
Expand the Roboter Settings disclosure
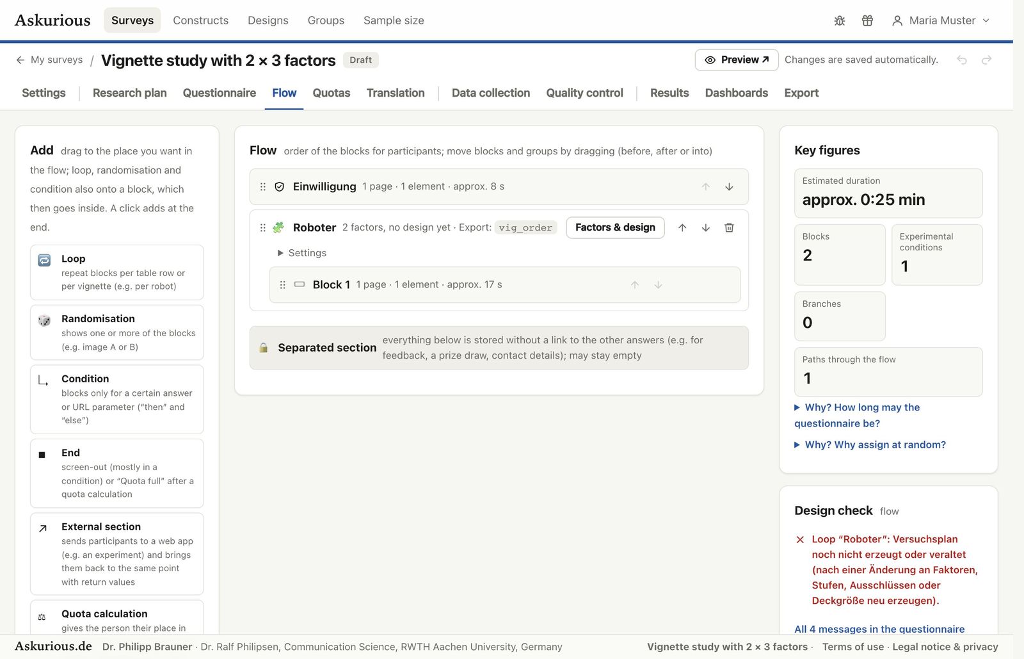(301, 253)
